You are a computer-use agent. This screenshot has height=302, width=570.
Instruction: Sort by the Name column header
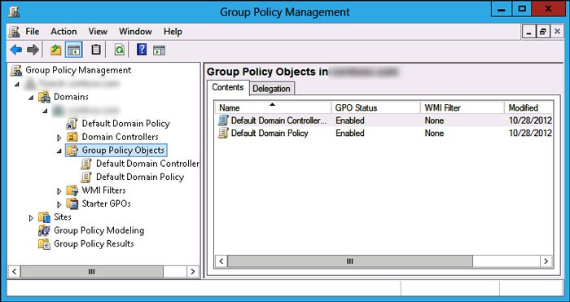[273, 107]
